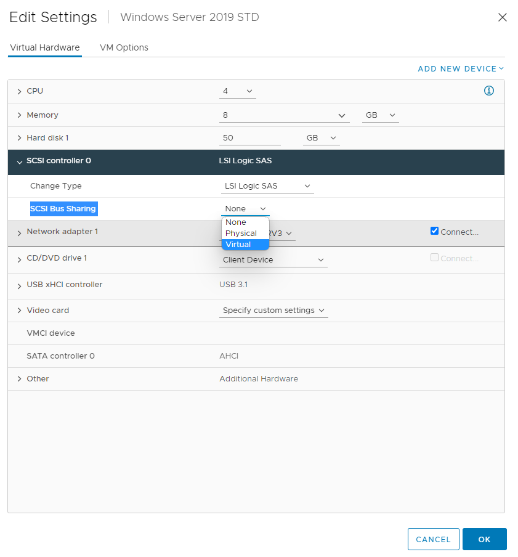
Task: Expand the CPU settings row
Action: [19, 91]
